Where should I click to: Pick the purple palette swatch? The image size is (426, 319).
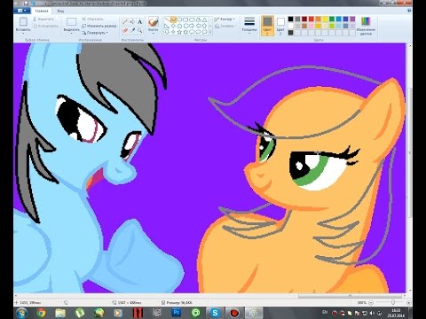click(352, 19)
